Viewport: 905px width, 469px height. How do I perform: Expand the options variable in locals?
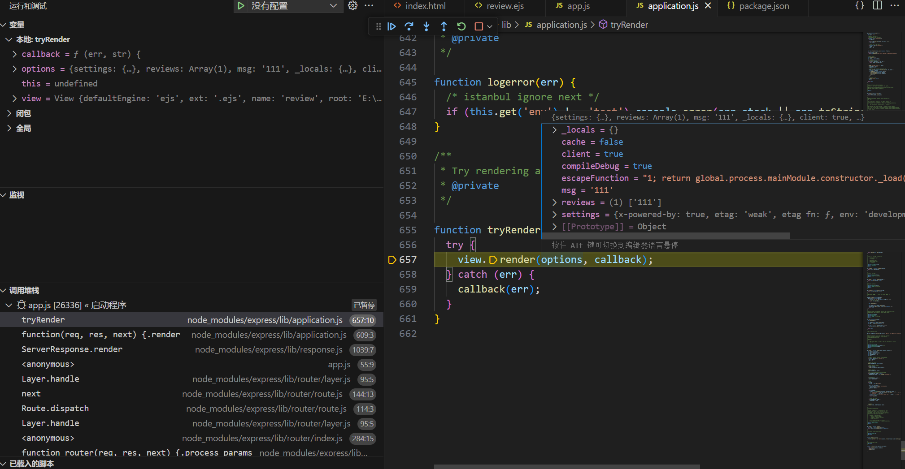click(x=15, y=69)
